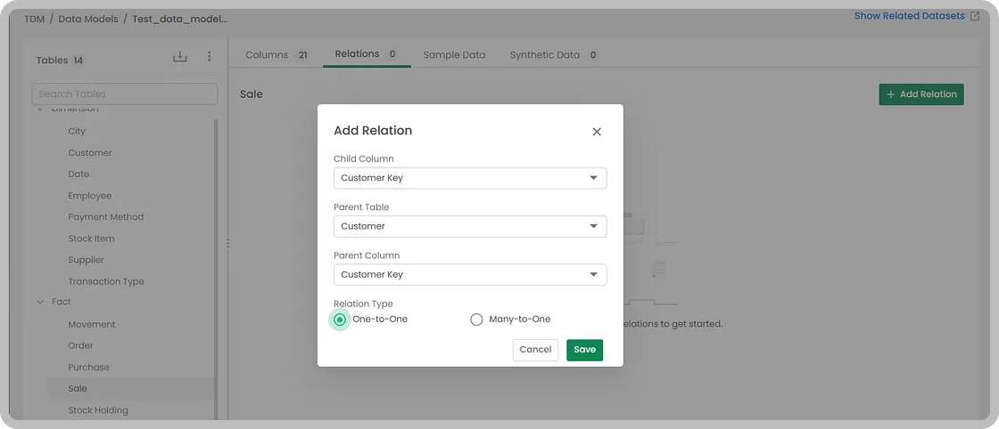Click the Add Relation button
The image size is (999, 429).
point(921,94)
